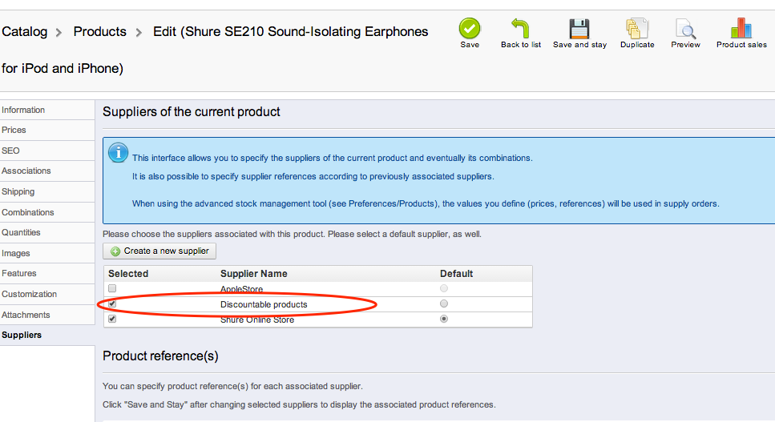
Task: Open the product Preview icon
Action: pyautogui.click(x=686, y=29)
